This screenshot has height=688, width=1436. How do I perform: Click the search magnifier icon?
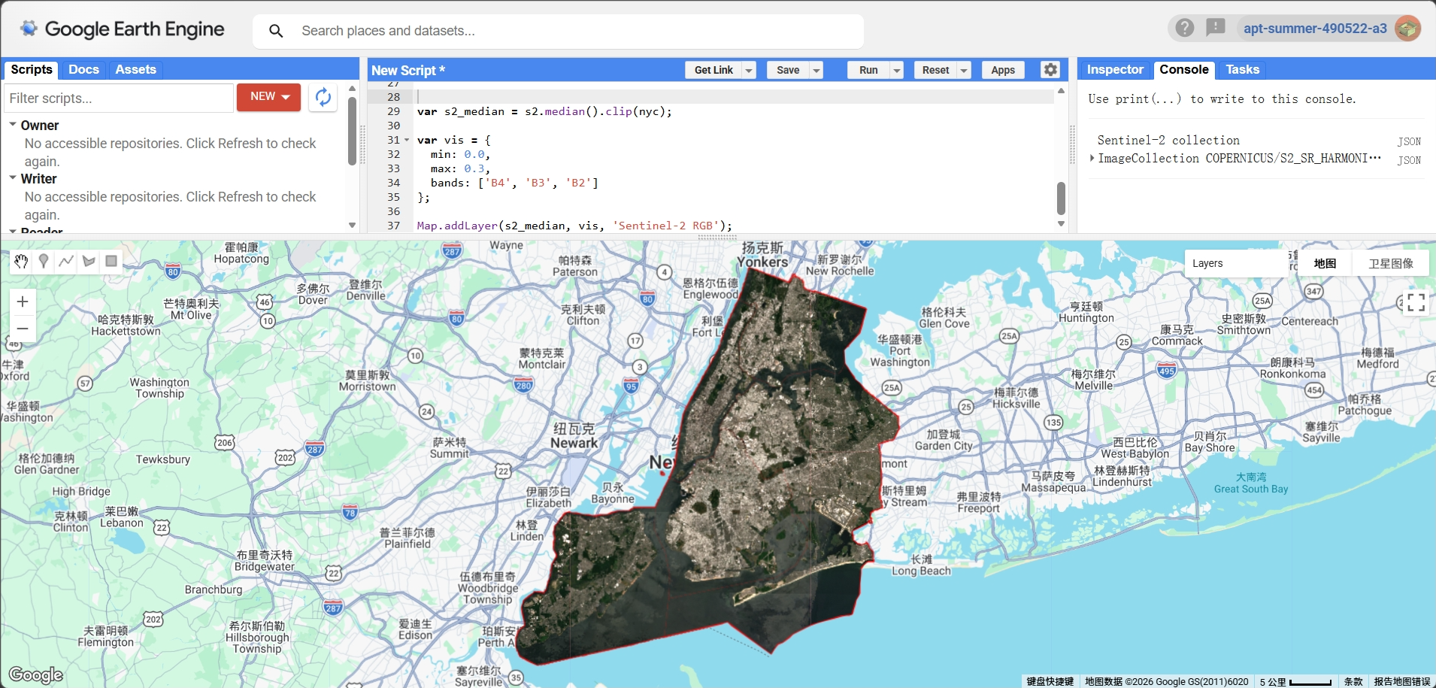coord(276,31)
